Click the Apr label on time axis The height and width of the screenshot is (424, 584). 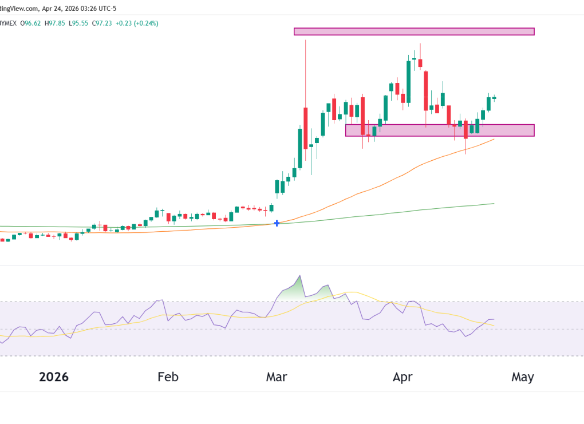(x=404, y=377)
